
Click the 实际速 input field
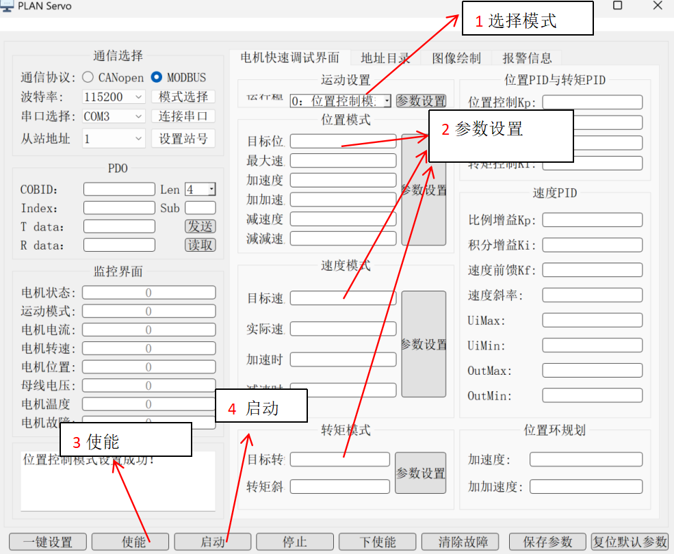click(343, 329)
